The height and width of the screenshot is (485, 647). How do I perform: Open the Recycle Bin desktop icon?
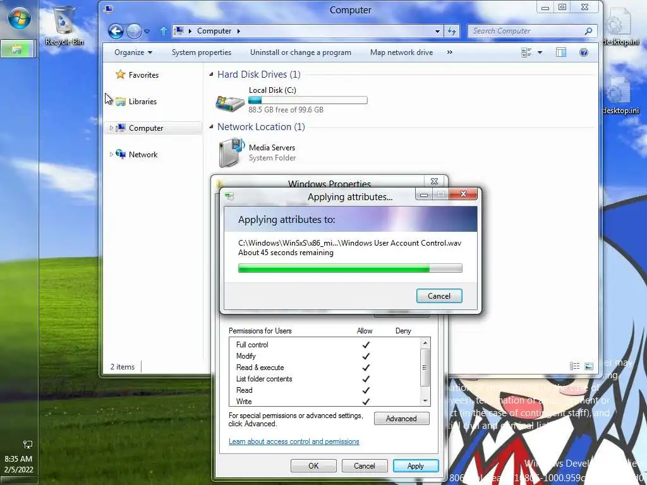point(64,25)
